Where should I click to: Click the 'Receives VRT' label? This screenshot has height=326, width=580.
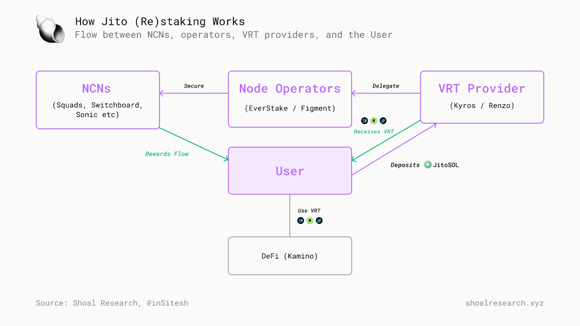[374, 131]
